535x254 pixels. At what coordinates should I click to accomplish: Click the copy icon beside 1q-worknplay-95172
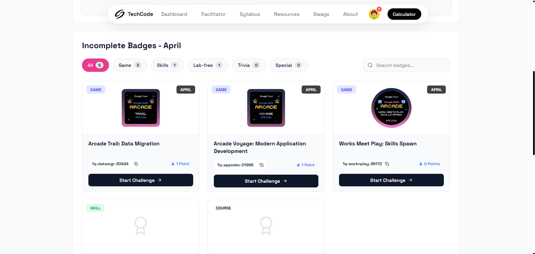(387, 164)
